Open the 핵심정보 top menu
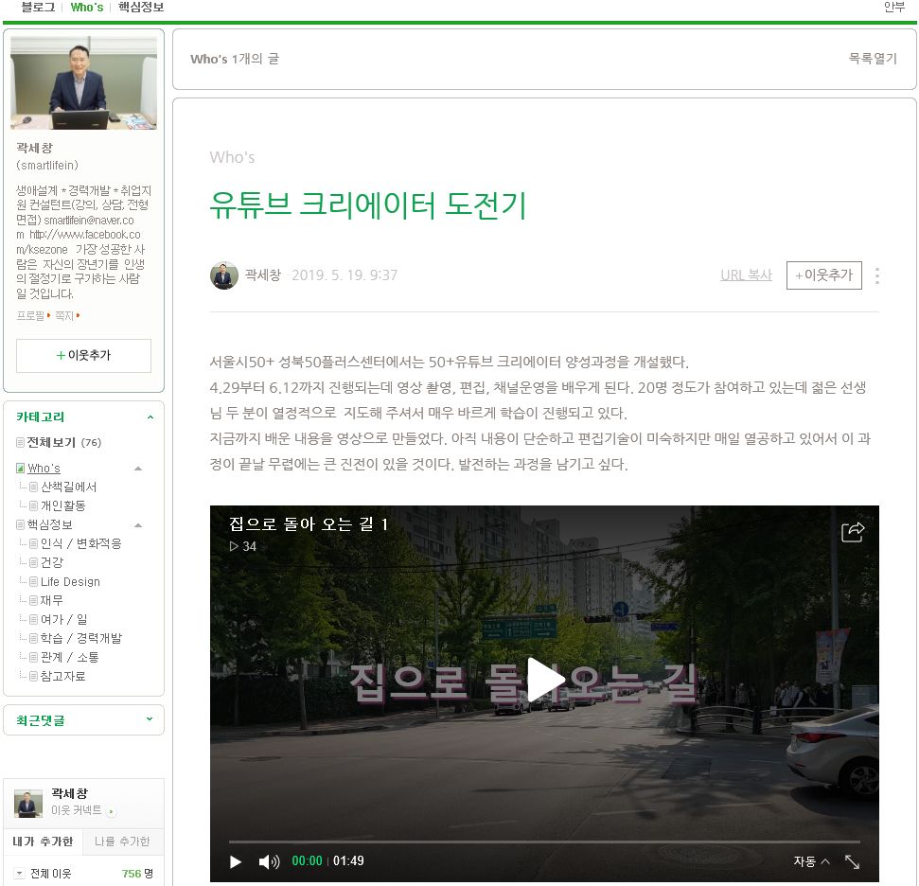The image size is (919, 886). coord(141,7)
